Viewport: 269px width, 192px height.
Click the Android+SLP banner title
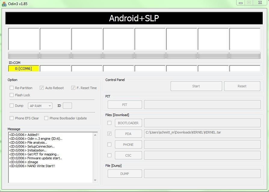(134, 18)
